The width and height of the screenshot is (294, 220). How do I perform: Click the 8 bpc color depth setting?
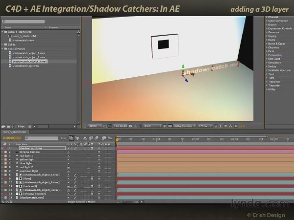tap(21, 127)
